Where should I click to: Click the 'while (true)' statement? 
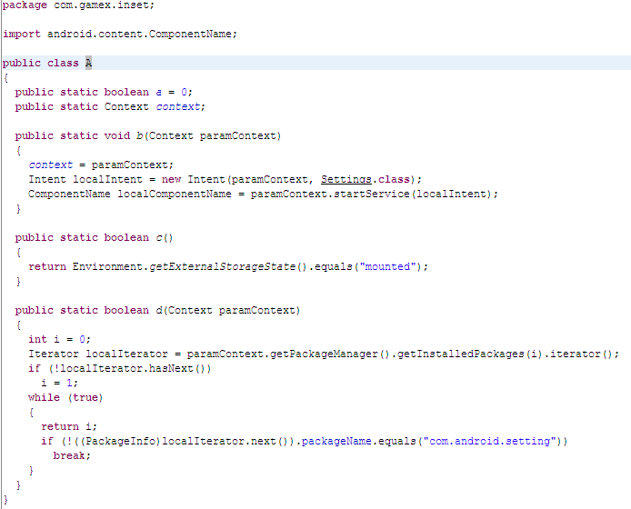pyautogui.click(x=65, y=397)
